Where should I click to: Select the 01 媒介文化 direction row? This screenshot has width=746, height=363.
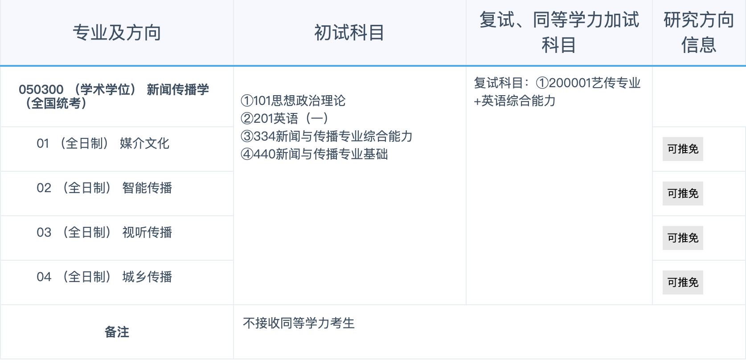[x=103, y=143]
